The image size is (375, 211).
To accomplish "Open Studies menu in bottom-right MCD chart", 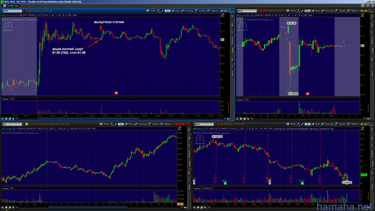I will [x=341, y=124].
